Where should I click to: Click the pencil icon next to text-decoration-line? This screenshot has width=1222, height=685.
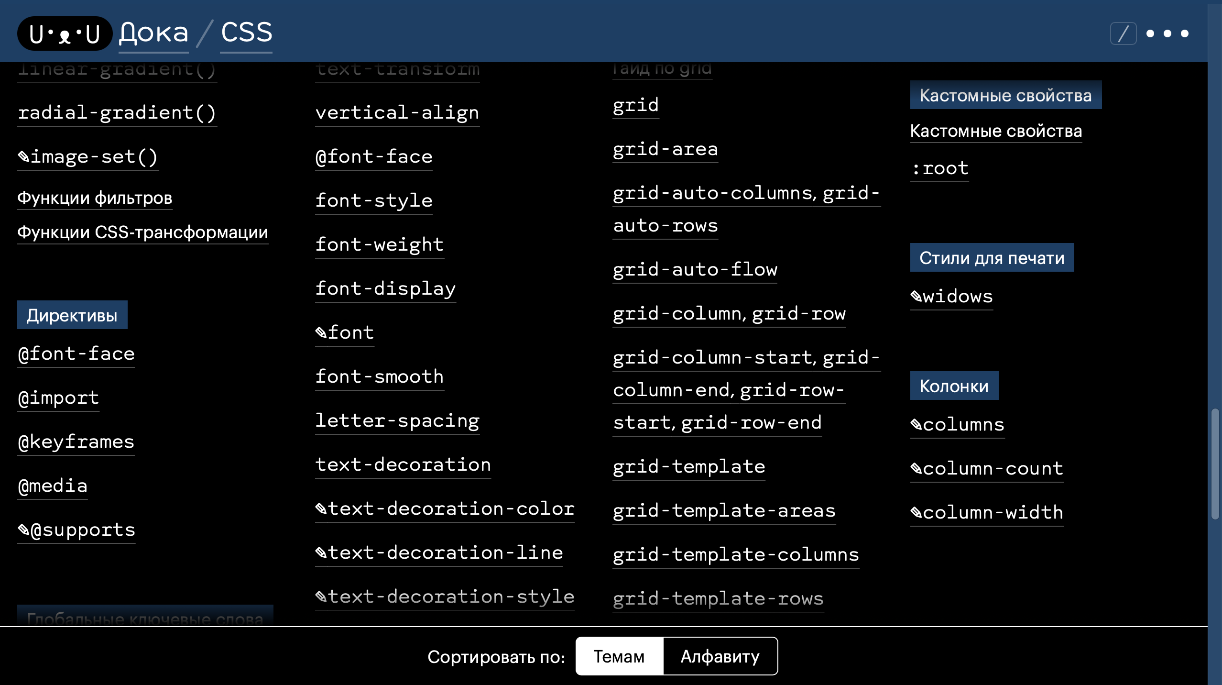point(321,552)
